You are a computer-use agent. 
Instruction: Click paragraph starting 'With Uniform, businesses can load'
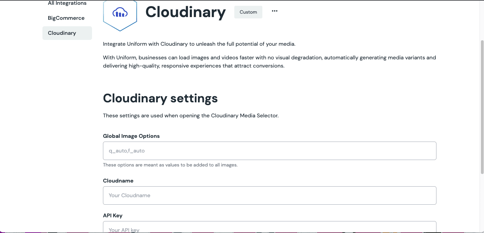(270, 62)
